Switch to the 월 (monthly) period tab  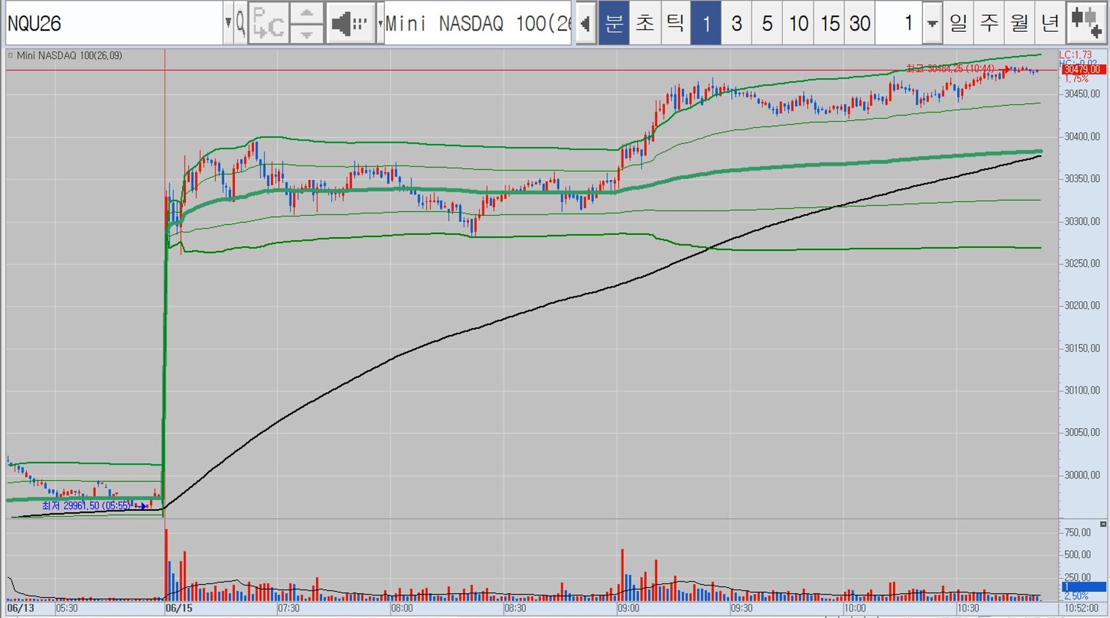point(1019,23)
